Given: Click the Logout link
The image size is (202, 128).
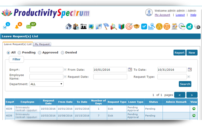Looking at the screenshot, I should tap(180, 15).
